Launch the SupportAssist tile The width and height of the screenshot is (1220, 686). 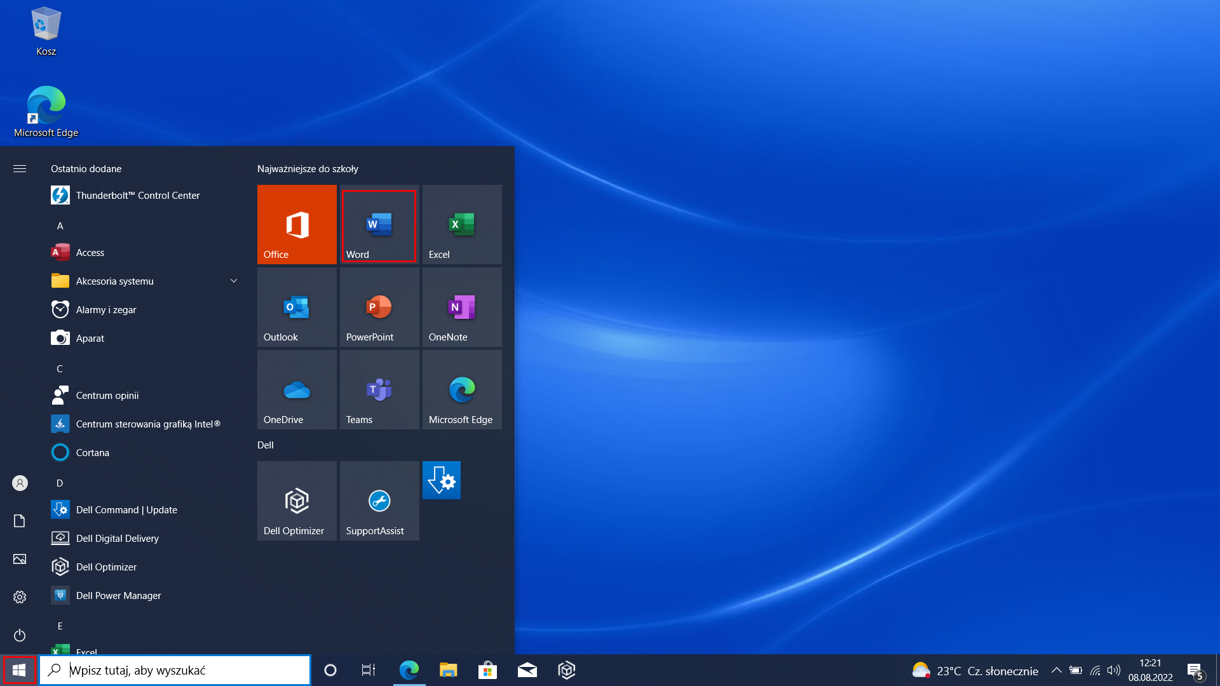tap(379, 501)
